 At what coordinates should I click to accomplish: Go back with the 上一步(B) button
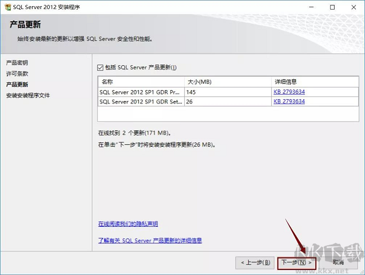(x=255, y=263)
